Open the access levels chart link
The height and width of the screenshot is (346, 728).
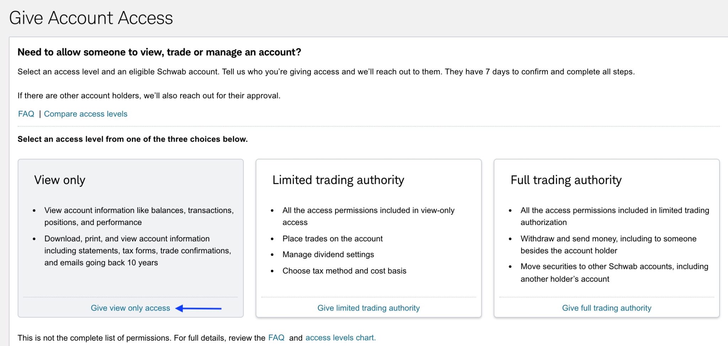(340, 338)
